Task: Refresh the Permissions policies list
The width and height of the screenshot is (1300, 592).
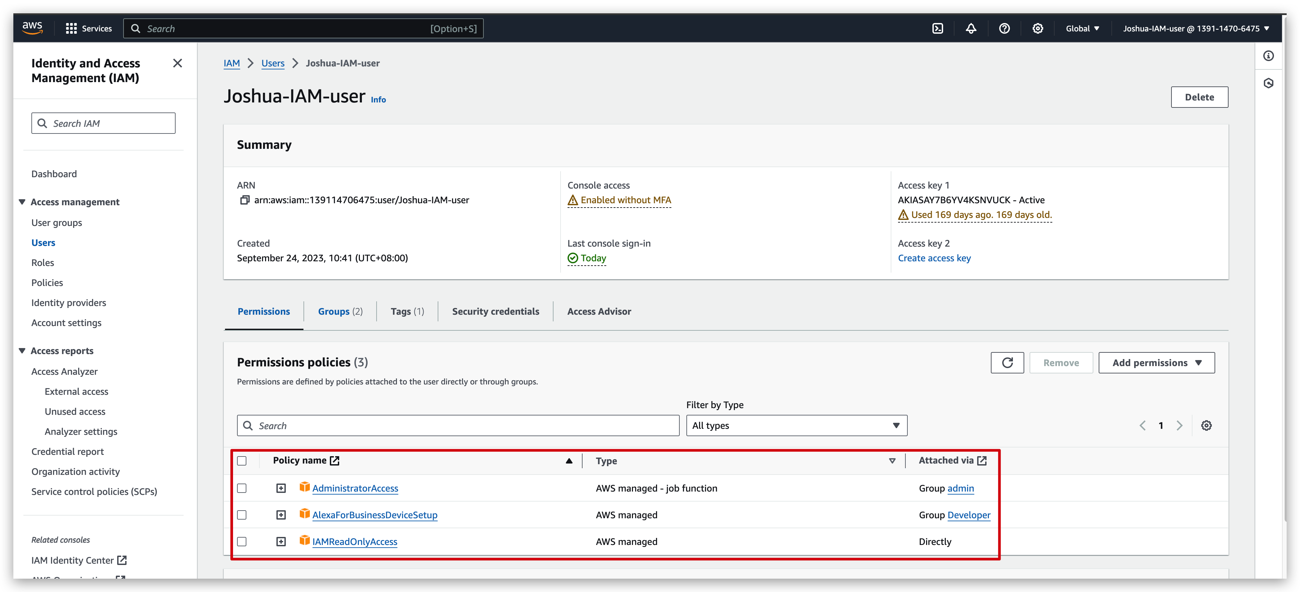Action: pos(1007,362)
